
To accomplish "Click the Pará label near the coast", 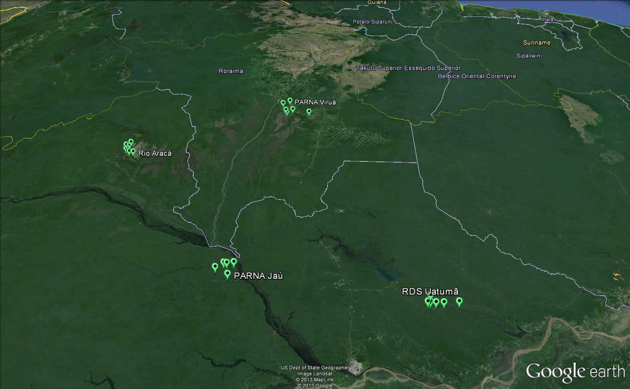I will coord(548,19).
